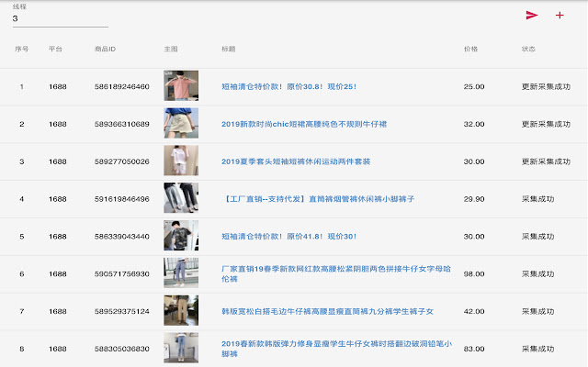Open thumbnail of product 589366310689
This screenshot has width=588, height=367.
[x=181, y=123]
